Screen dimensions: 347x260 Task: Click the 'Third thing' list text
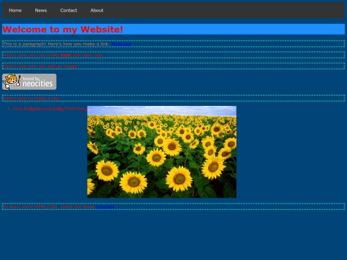click(x=75, y=108)
